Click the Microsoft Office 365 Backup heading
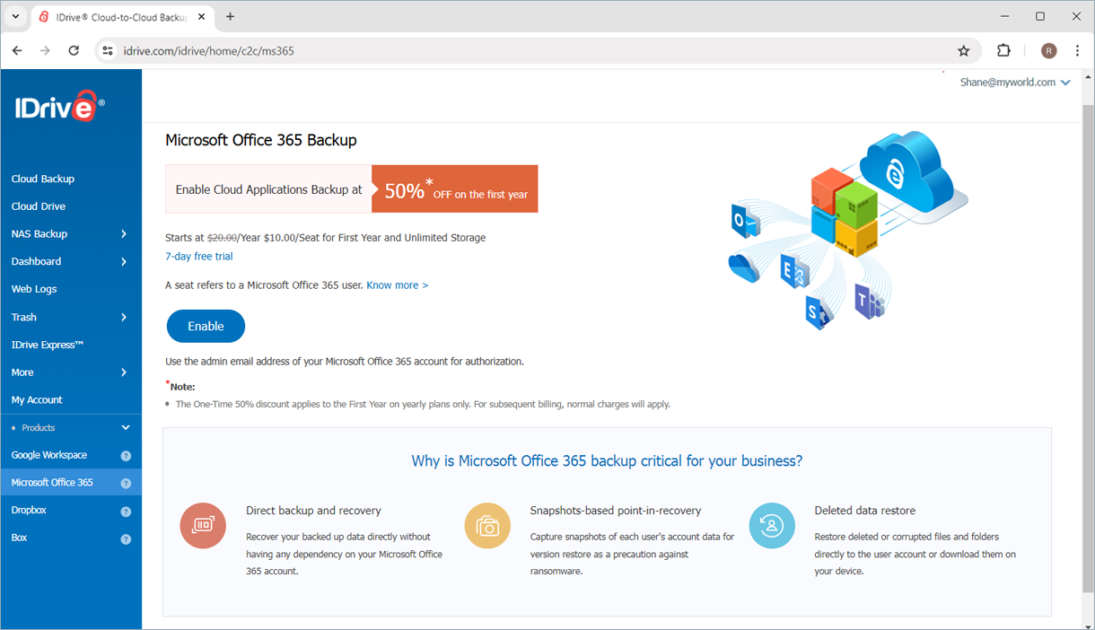Image resolution: width=1095 pixels, height=630 pixels. (261, 141)
